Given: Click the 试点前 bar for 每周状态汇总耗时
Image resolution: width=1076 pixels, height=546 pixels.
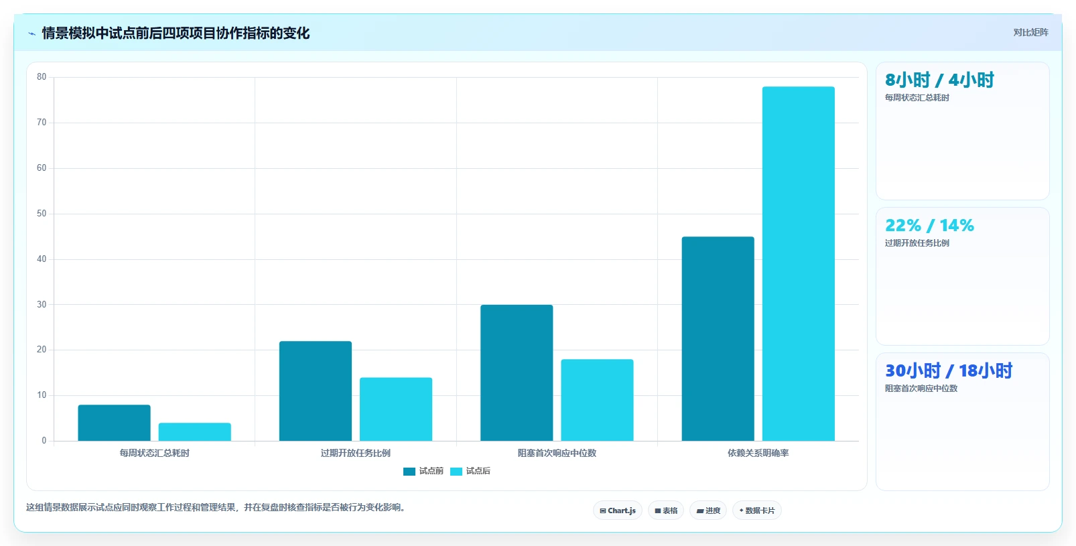Looking at the screenshot, I should click(114, 423).
